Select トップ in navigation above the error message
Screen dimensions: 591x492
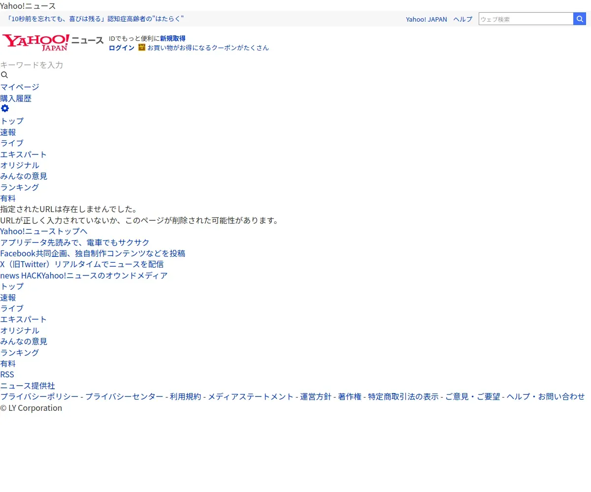(x=12, y=121)
